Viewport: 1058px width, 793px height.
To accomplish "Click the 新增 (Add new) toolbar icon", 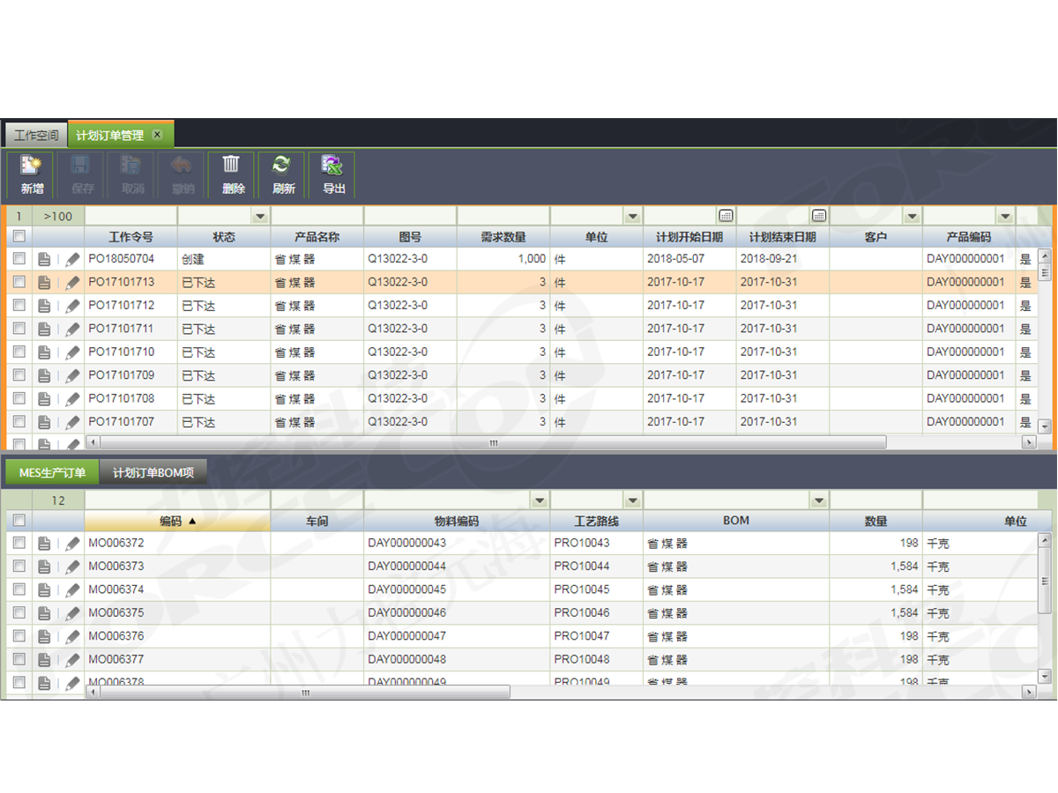I will tap(32, 174).
